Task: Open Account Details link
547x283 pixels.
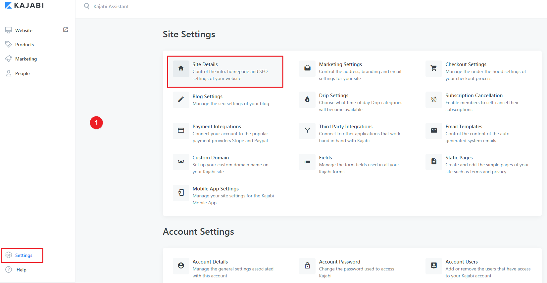Action: click(x=210, y=262)
